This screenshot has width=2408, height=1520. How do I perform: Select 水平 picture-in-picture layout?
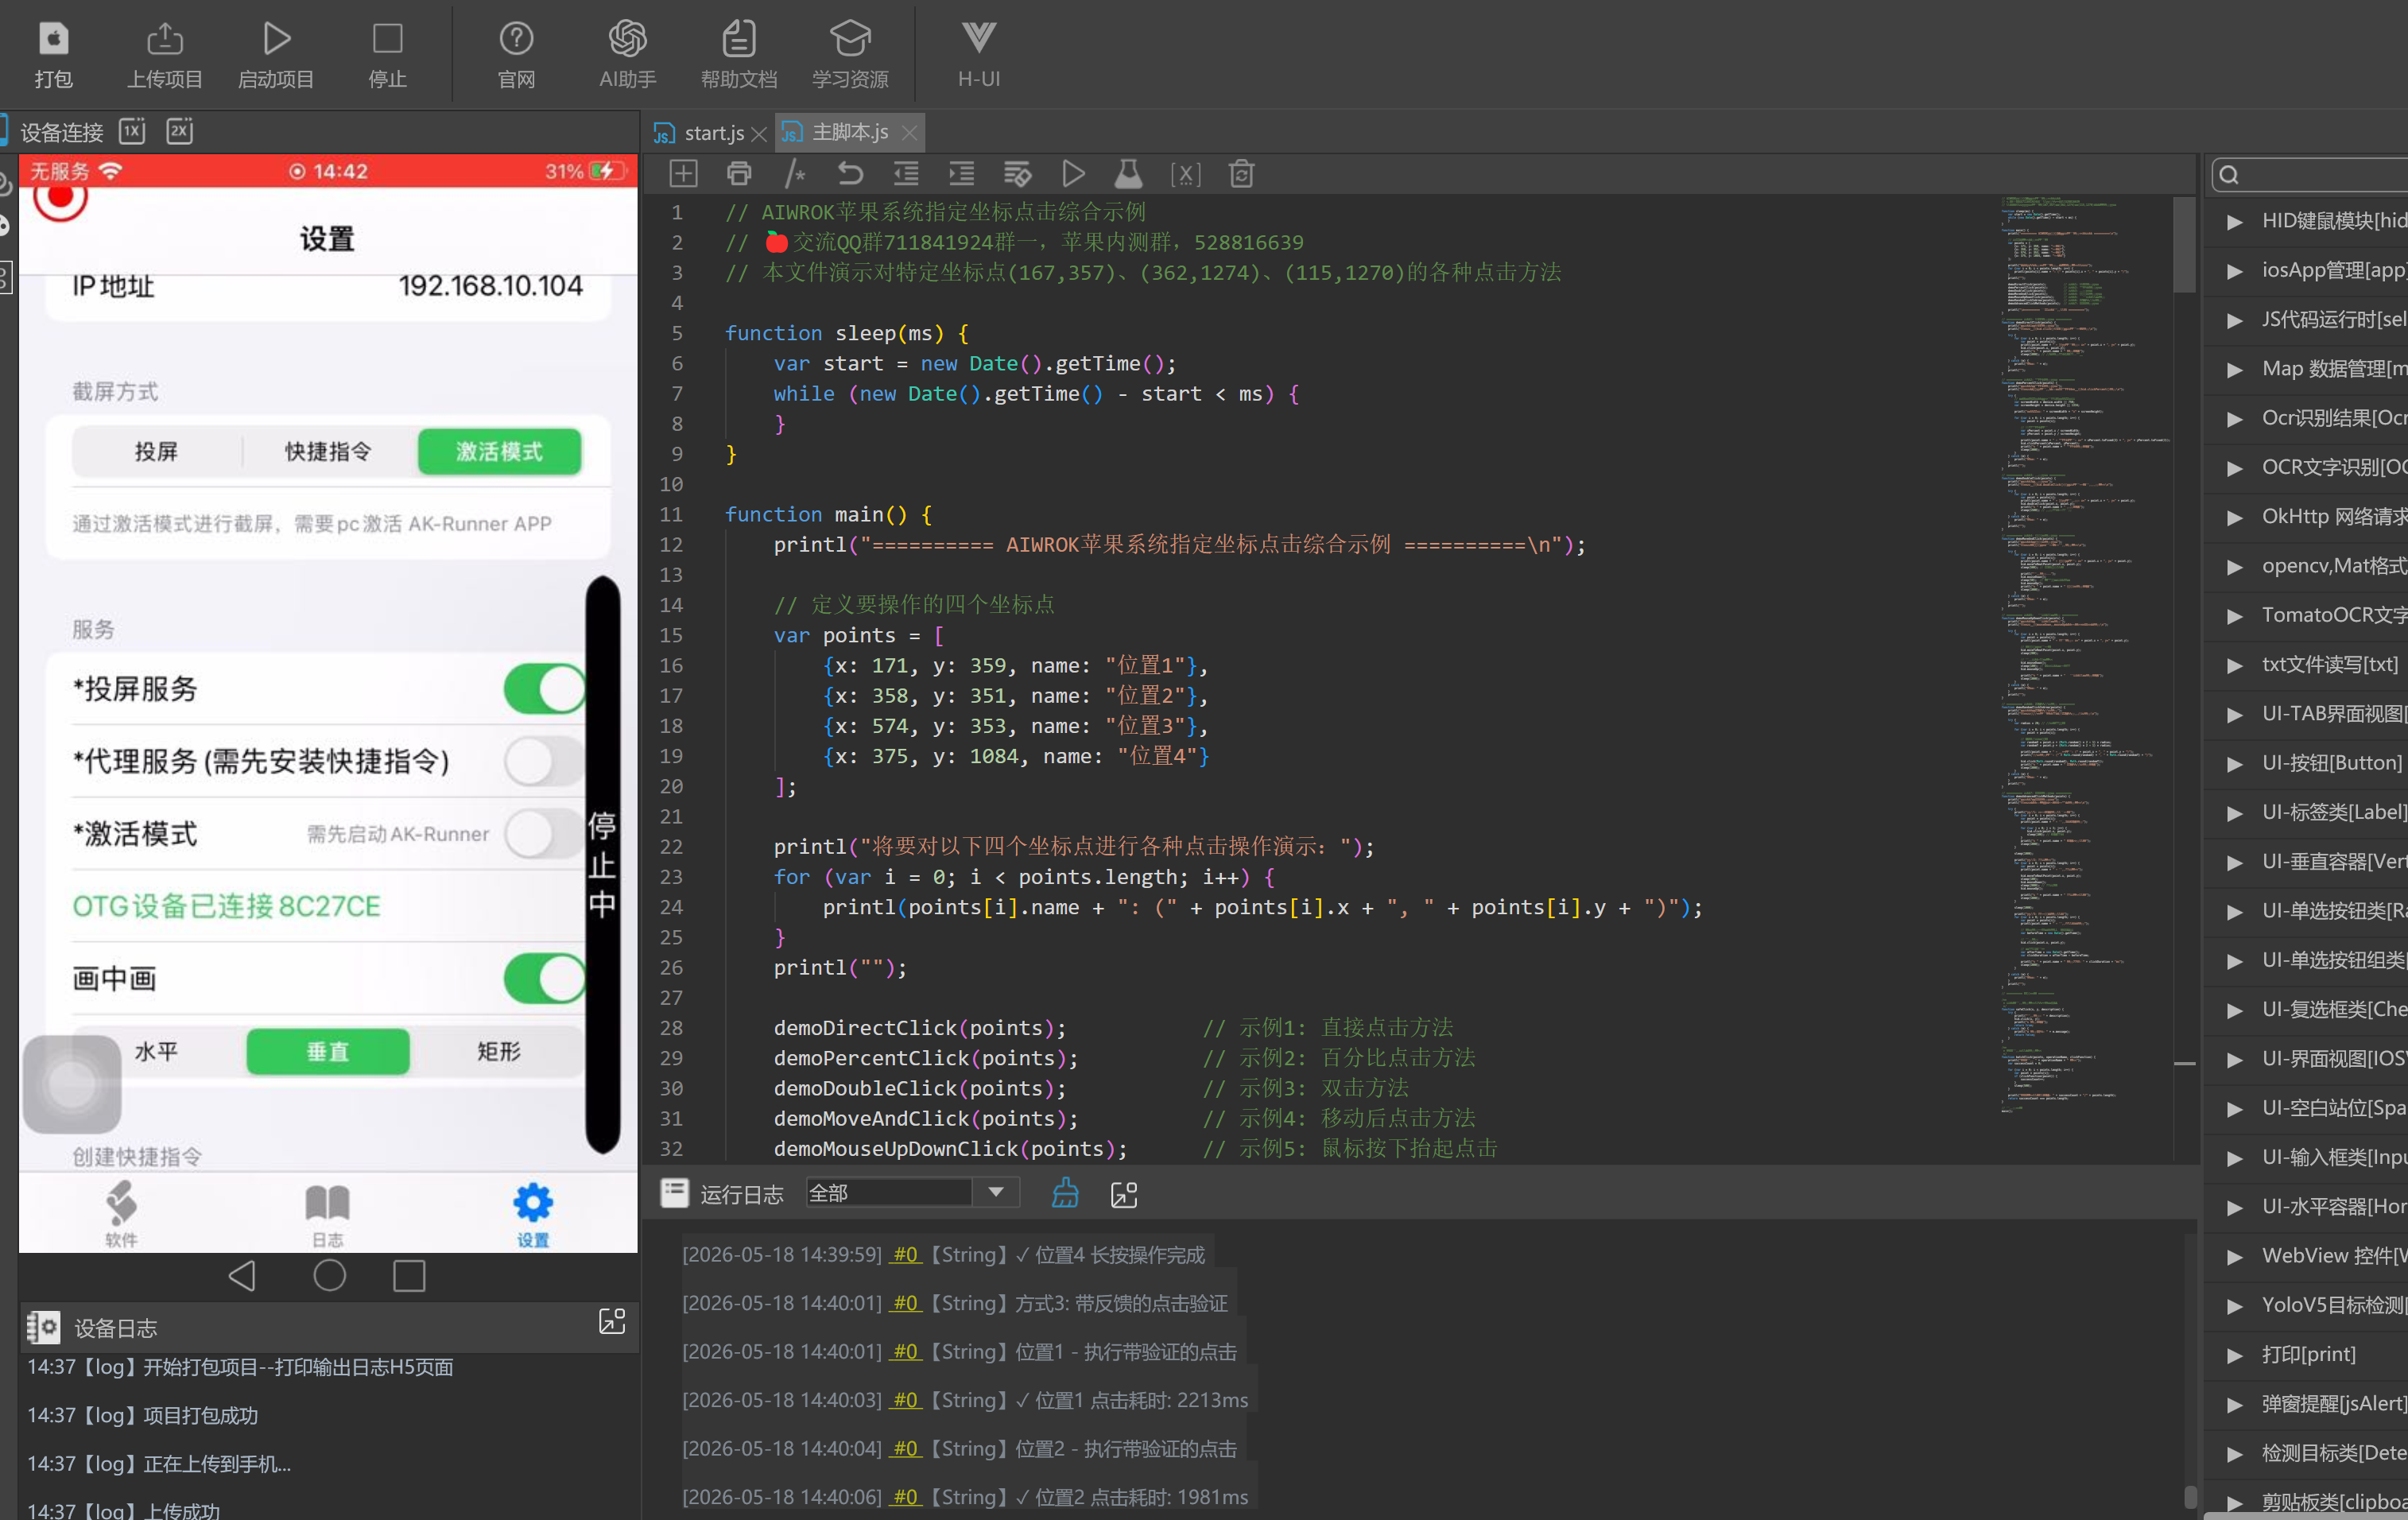156,1051
